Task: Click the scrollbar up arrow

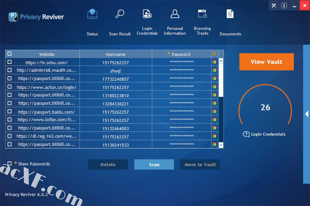Action: click(221, 61)
